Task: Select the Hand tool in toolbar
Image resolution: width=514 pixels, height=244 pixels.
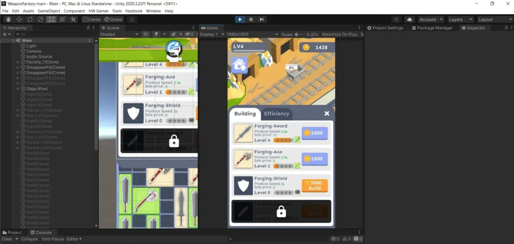Action: [x=8, y=19]
